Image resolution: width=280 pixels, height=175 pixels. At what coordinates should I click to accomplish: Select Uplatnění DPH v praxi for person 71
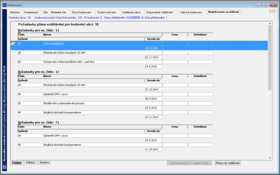click(x=103, y=136)
